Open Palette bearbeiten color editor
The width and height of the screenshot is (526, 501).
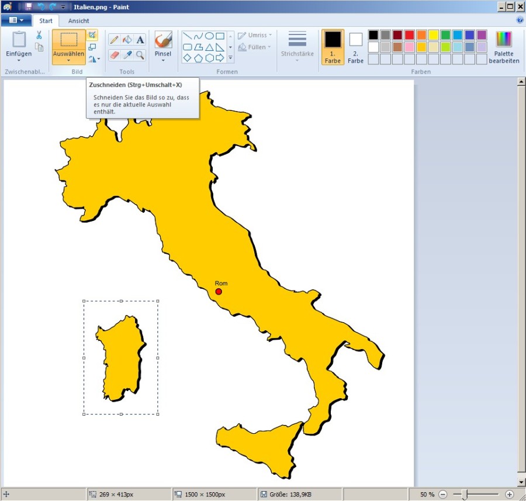point(503,47)
